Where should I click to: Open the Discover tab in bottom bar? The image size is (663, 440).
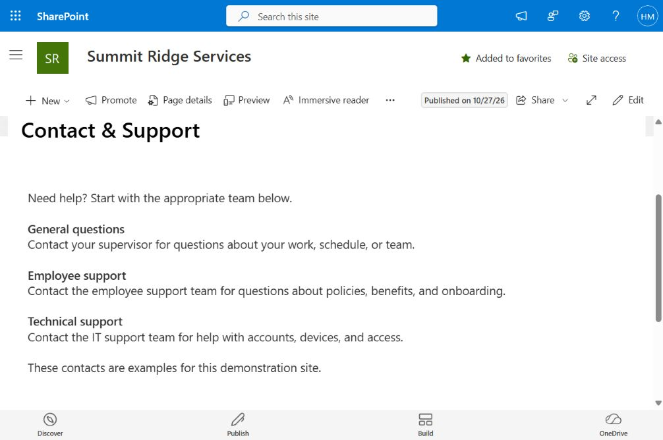coord(50,425)
